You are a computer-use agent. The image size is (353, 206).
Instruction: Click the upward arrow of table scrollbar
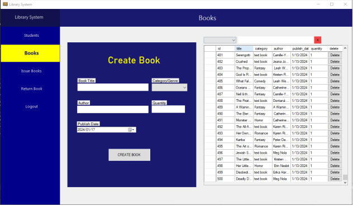coord(345,48)
